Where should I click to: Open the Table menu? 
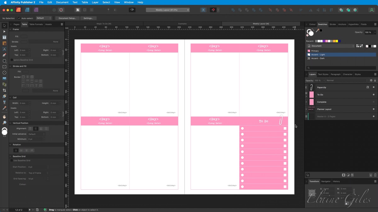point(85,2)
